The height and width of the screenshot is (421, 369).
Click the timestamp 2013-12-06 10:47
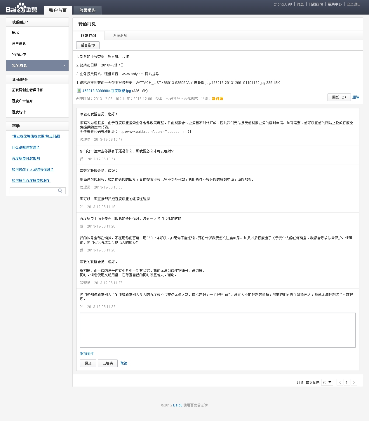pos(108,140)
